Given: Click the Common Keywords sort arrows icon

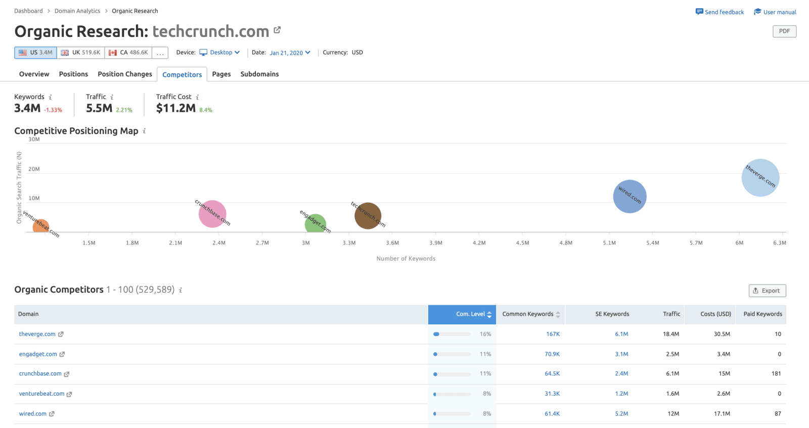Looking at the screenshot, I should (x=558, y=314).
